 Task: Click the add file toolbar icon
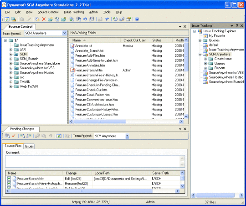(x=57, y=19)
